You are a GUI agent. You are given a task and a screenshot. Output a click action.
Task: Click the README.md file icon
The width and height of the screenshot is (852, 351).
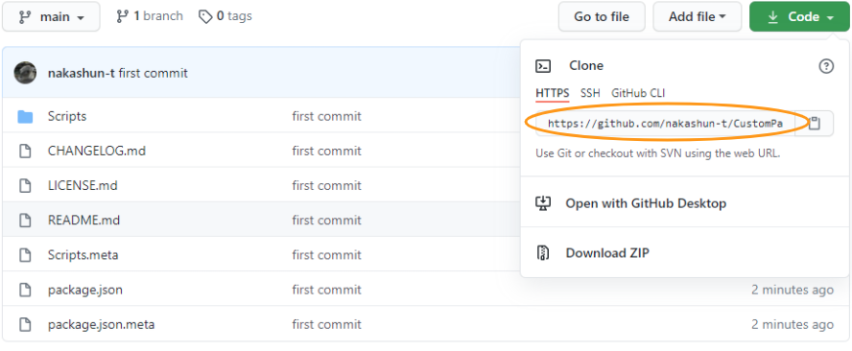(25, 221)
